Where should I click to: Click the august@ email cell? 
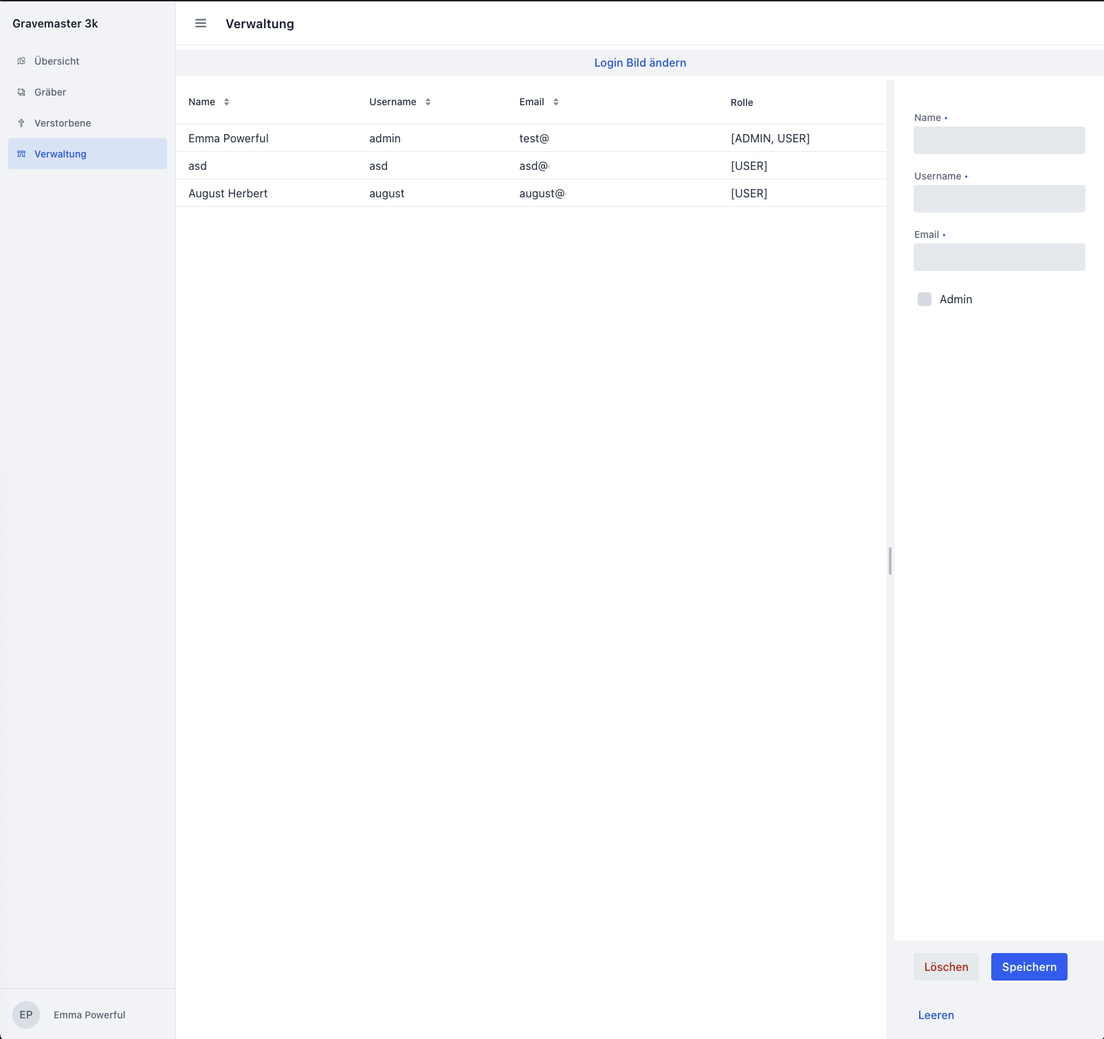(542, 193)
